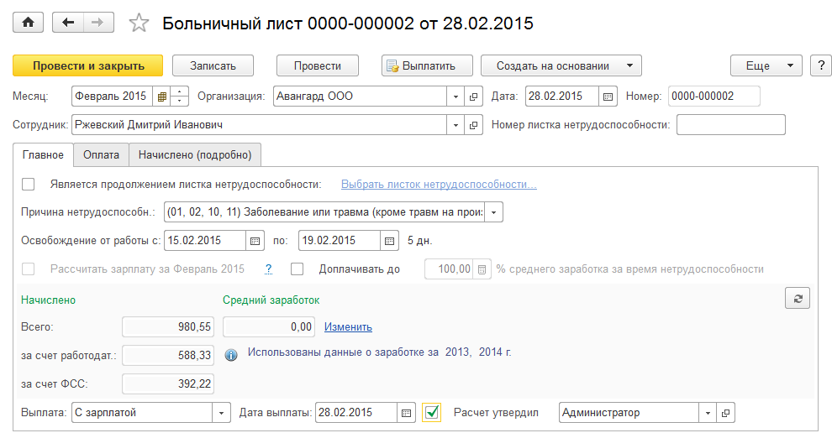832x433 pixels.
Task: Click the refresh recalculation icon button
Action: pyautogui.click(x=798, y=300)
